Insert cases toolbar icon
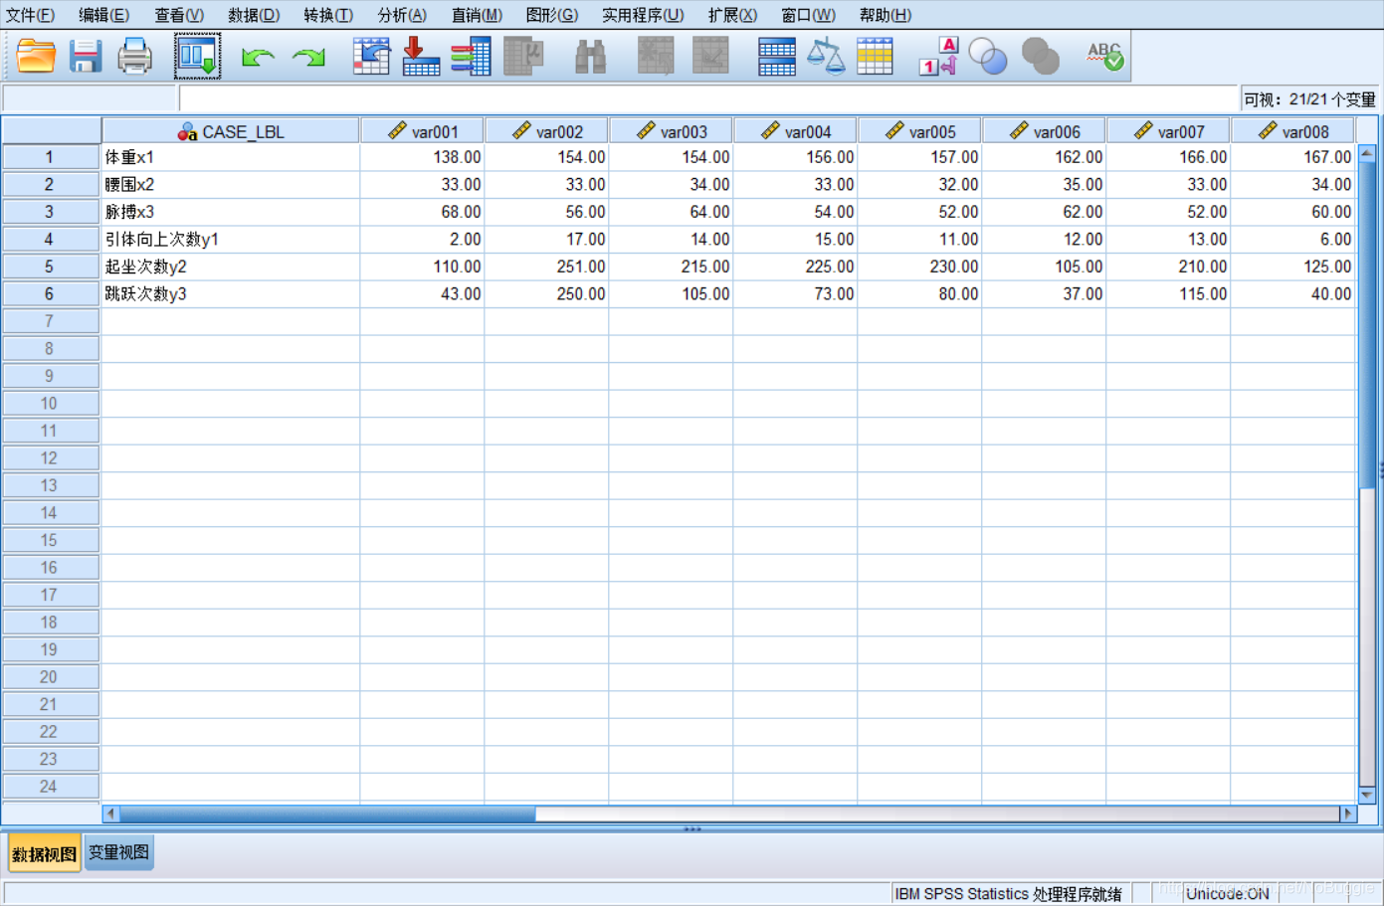 tap(656, 57)
